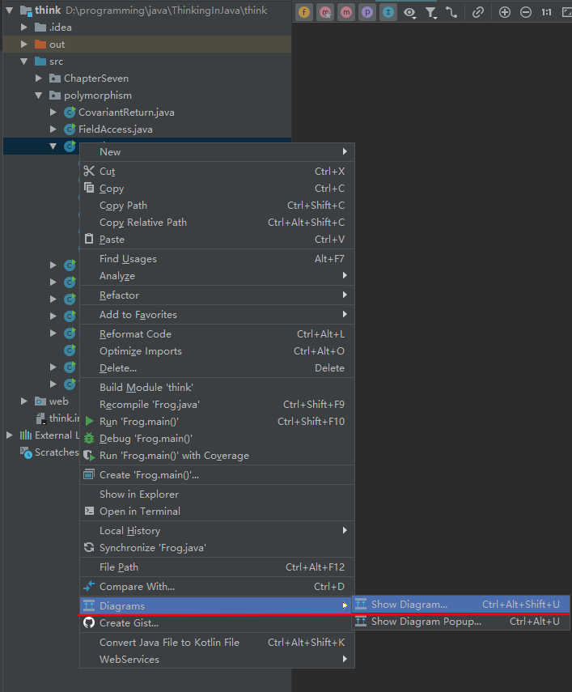Open the Analyze submenu

[217, 276]
